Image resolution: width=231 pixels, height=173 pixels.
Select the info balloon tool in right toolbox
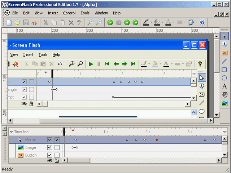(x=225, y=44)
